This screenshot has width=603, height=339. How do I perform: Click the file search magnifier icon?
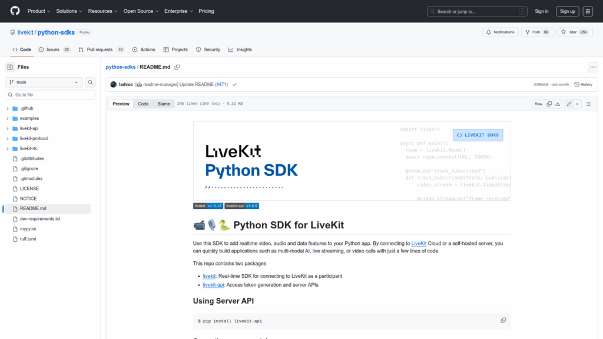tap(91, 82)
